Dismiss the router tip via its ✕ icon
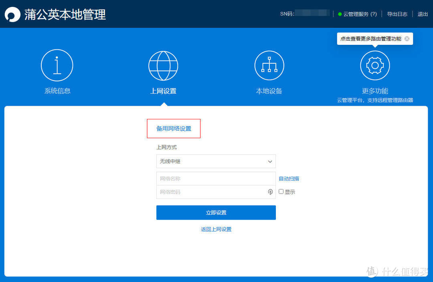The height and width of the screenshot is (282, 433). pos(407,38)
